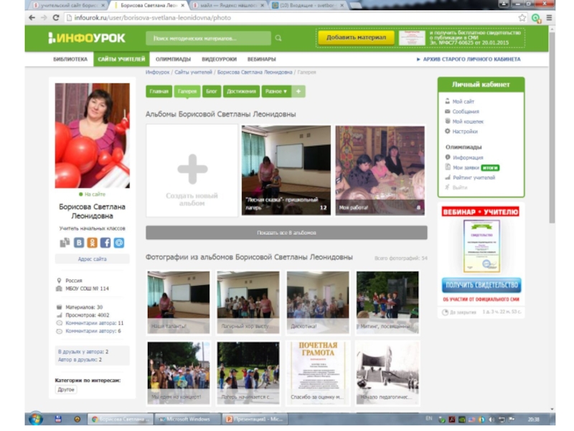Click the big plus to create album
The width and height of the screenshot is (574, 431).
pos(192,170)
